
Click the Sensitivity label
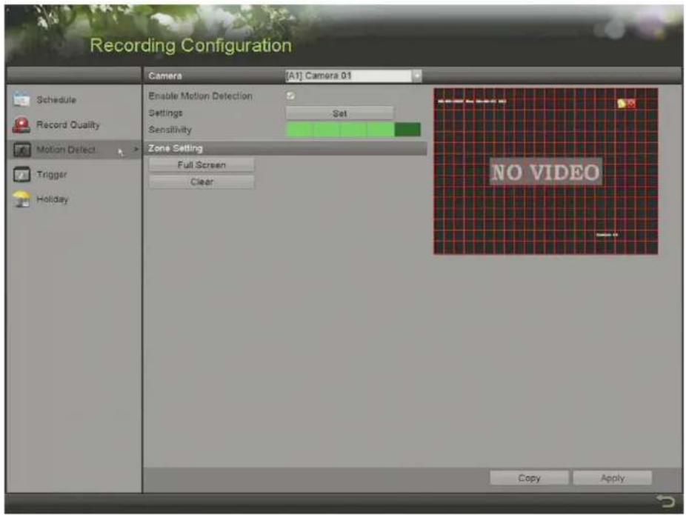tap(170, 130)
